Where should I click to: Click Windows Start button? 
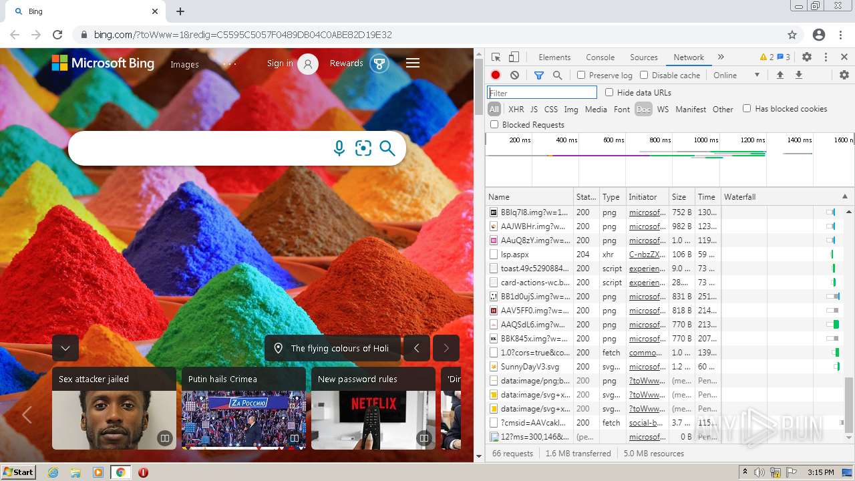[19, 472]
